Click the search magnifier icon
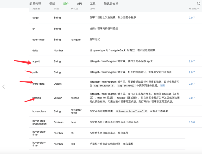The image size is (202, 154). [199, 4]
